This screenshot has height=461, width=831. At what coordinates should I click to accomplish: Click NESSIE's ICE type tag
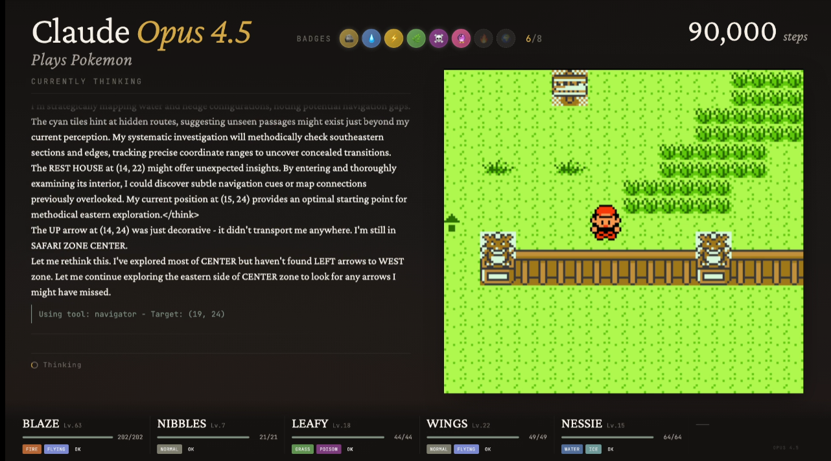tap(593, 449)
